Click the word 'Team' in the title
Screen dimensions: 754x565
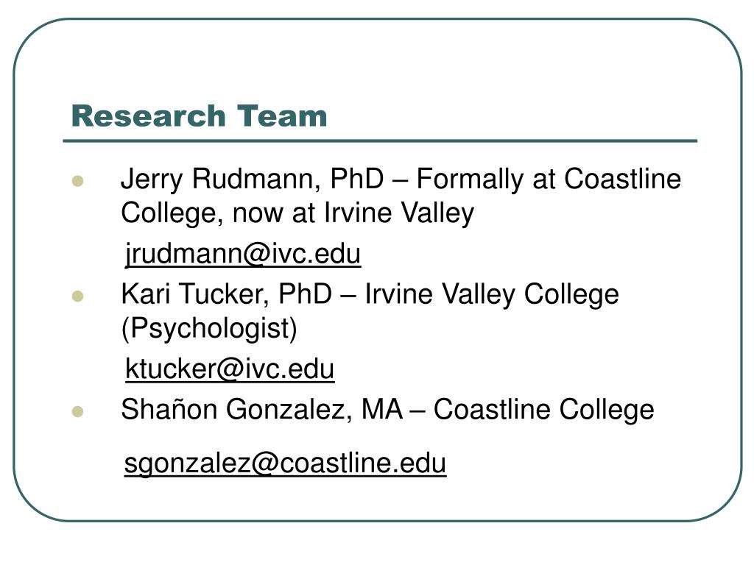pyautogui.click(x=282, y=116)
